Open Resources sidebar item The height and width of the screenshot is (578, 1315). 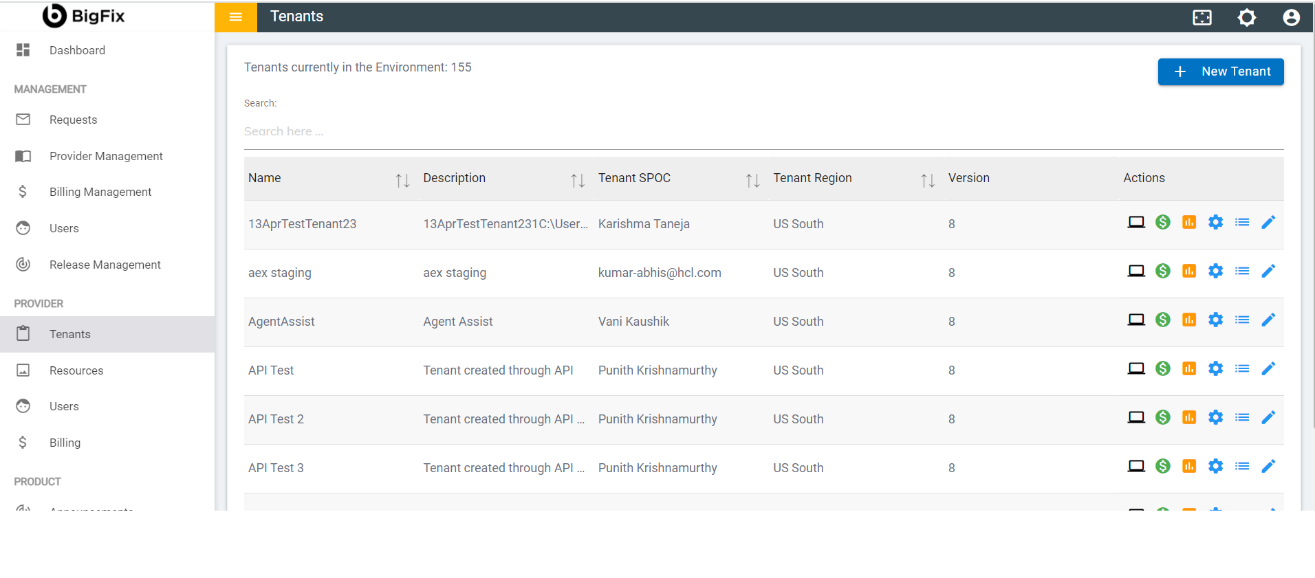click(107, 370)
